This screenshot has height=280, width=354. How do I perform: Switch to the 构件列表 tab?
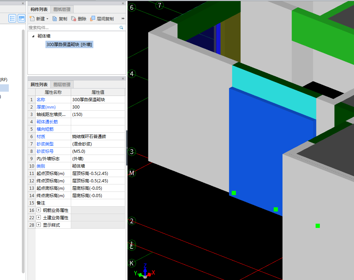point(39,9)
